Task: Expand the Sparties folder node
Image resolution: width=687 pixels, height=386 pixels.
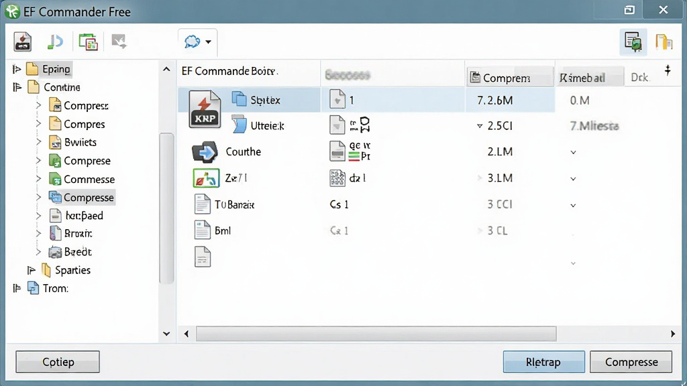Action: [x=31, y=271]
